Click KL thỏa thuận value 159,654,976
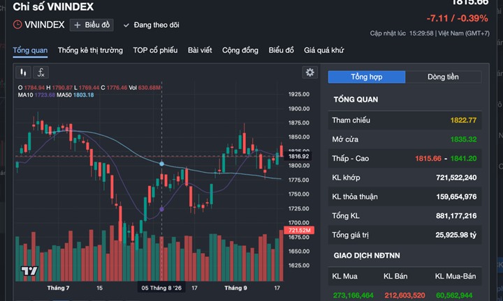 tap(456, 196)
